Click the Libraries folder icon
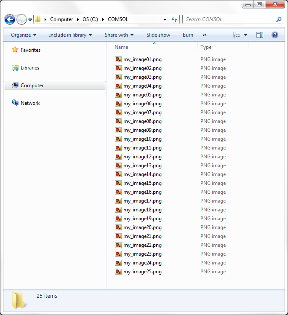The image size is (288, 315). [x=15, y=68]
